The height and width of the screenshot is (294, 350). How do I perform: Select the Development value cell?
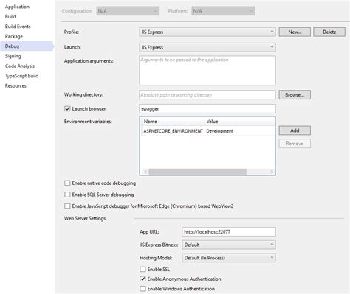click(240, 131)
